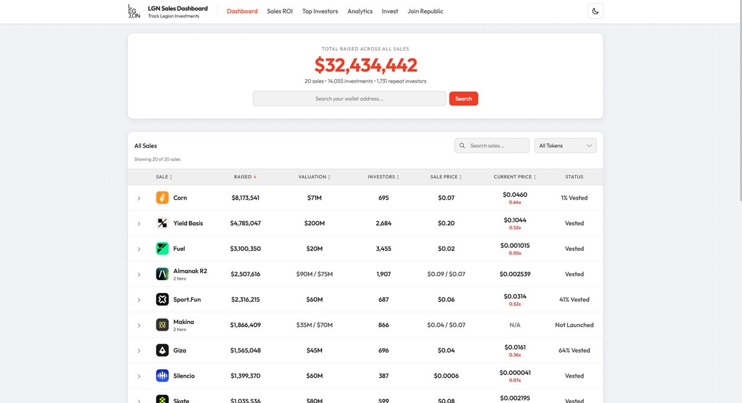Expand the Fuel sale row
742x403 pixels.
(139, 249)
